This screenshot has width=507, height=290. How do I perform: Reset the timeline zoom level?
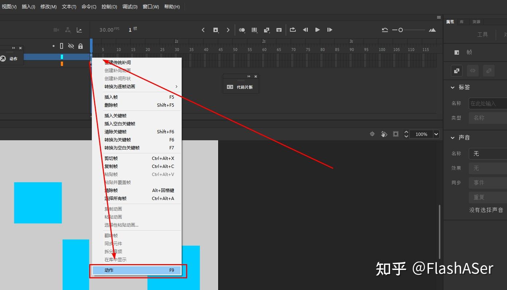tap(385, 30)
